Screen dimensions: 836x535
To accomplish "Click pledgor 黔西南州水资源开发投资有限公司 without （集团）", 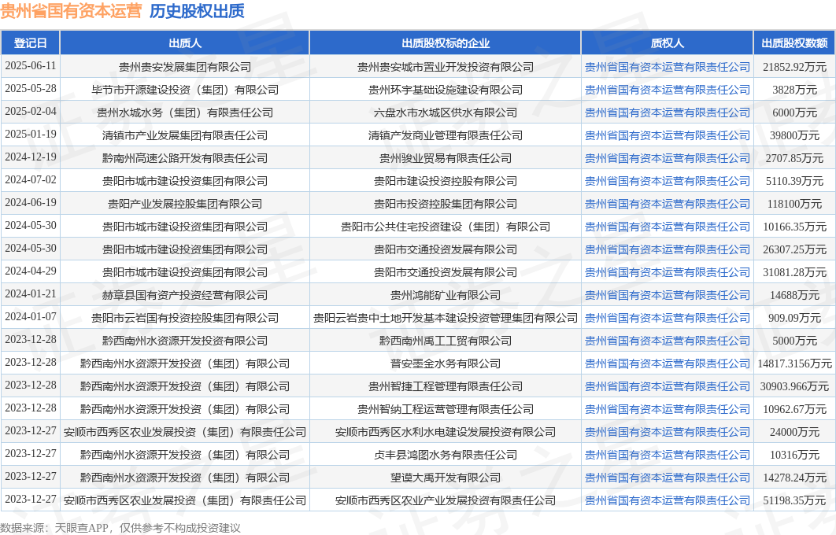I will [185, 341].
